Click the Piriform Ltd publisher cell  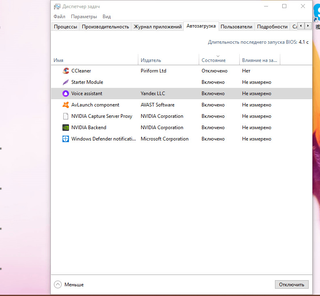[153, 71]
